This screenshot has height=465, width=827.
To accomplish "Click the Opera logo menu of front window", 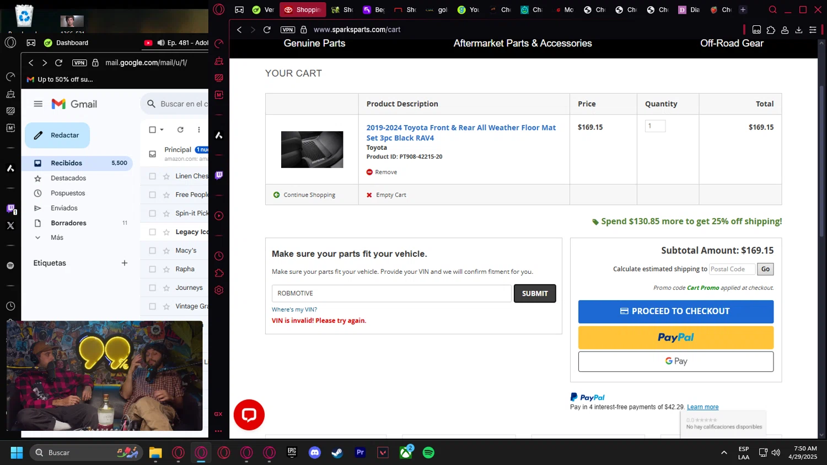I will (219, 9).
